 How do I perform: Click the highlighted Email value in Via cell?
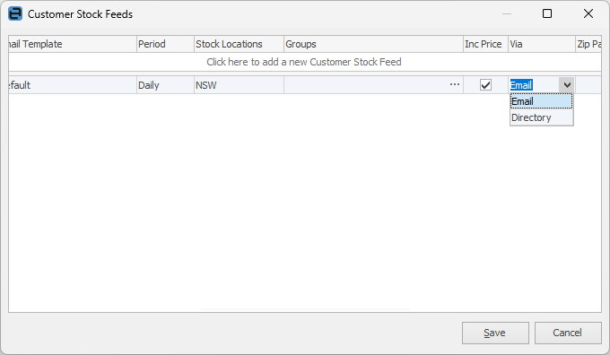tap(521, 85)
